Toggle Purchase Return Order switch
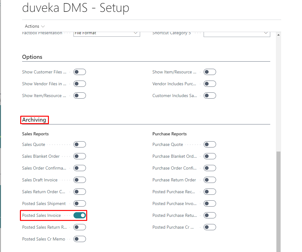 coord(210,180)
